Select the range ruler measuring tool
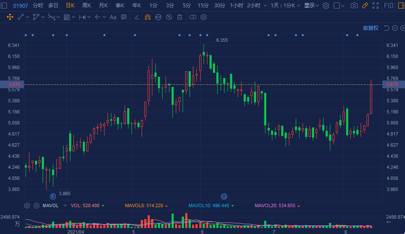The width and height of the screenshot is (405, 234). coord(82,17)
